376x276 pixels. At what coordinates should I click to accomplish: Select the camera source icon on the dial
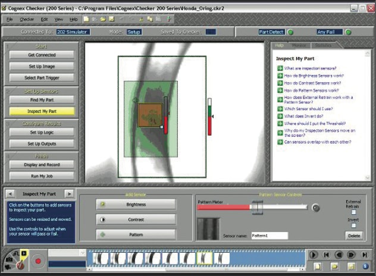(x=9, y=259)
